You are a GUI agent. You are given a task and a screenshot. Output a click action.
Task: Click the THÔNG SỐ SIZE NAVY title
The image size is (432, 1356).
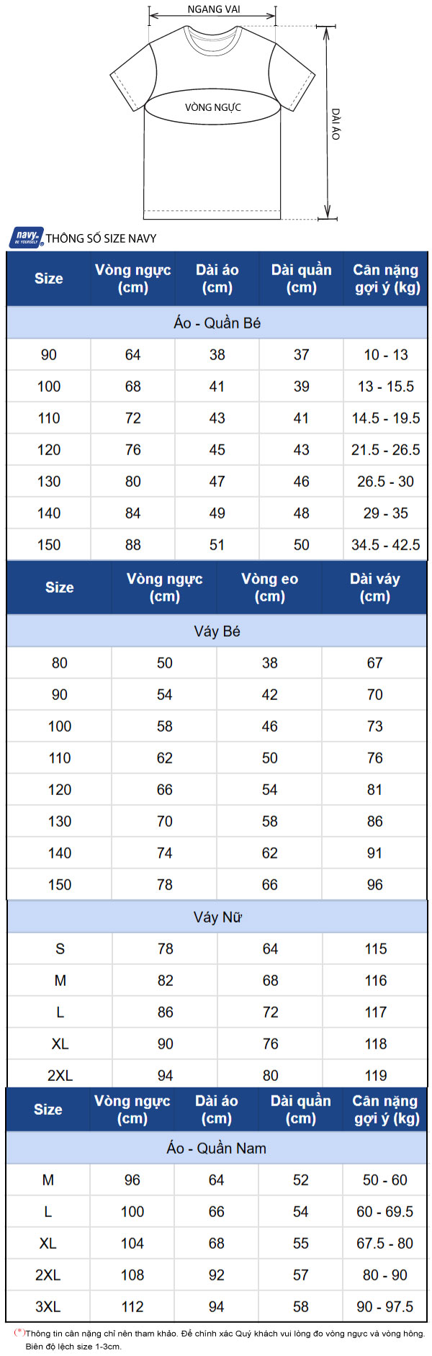click(102, 238)
